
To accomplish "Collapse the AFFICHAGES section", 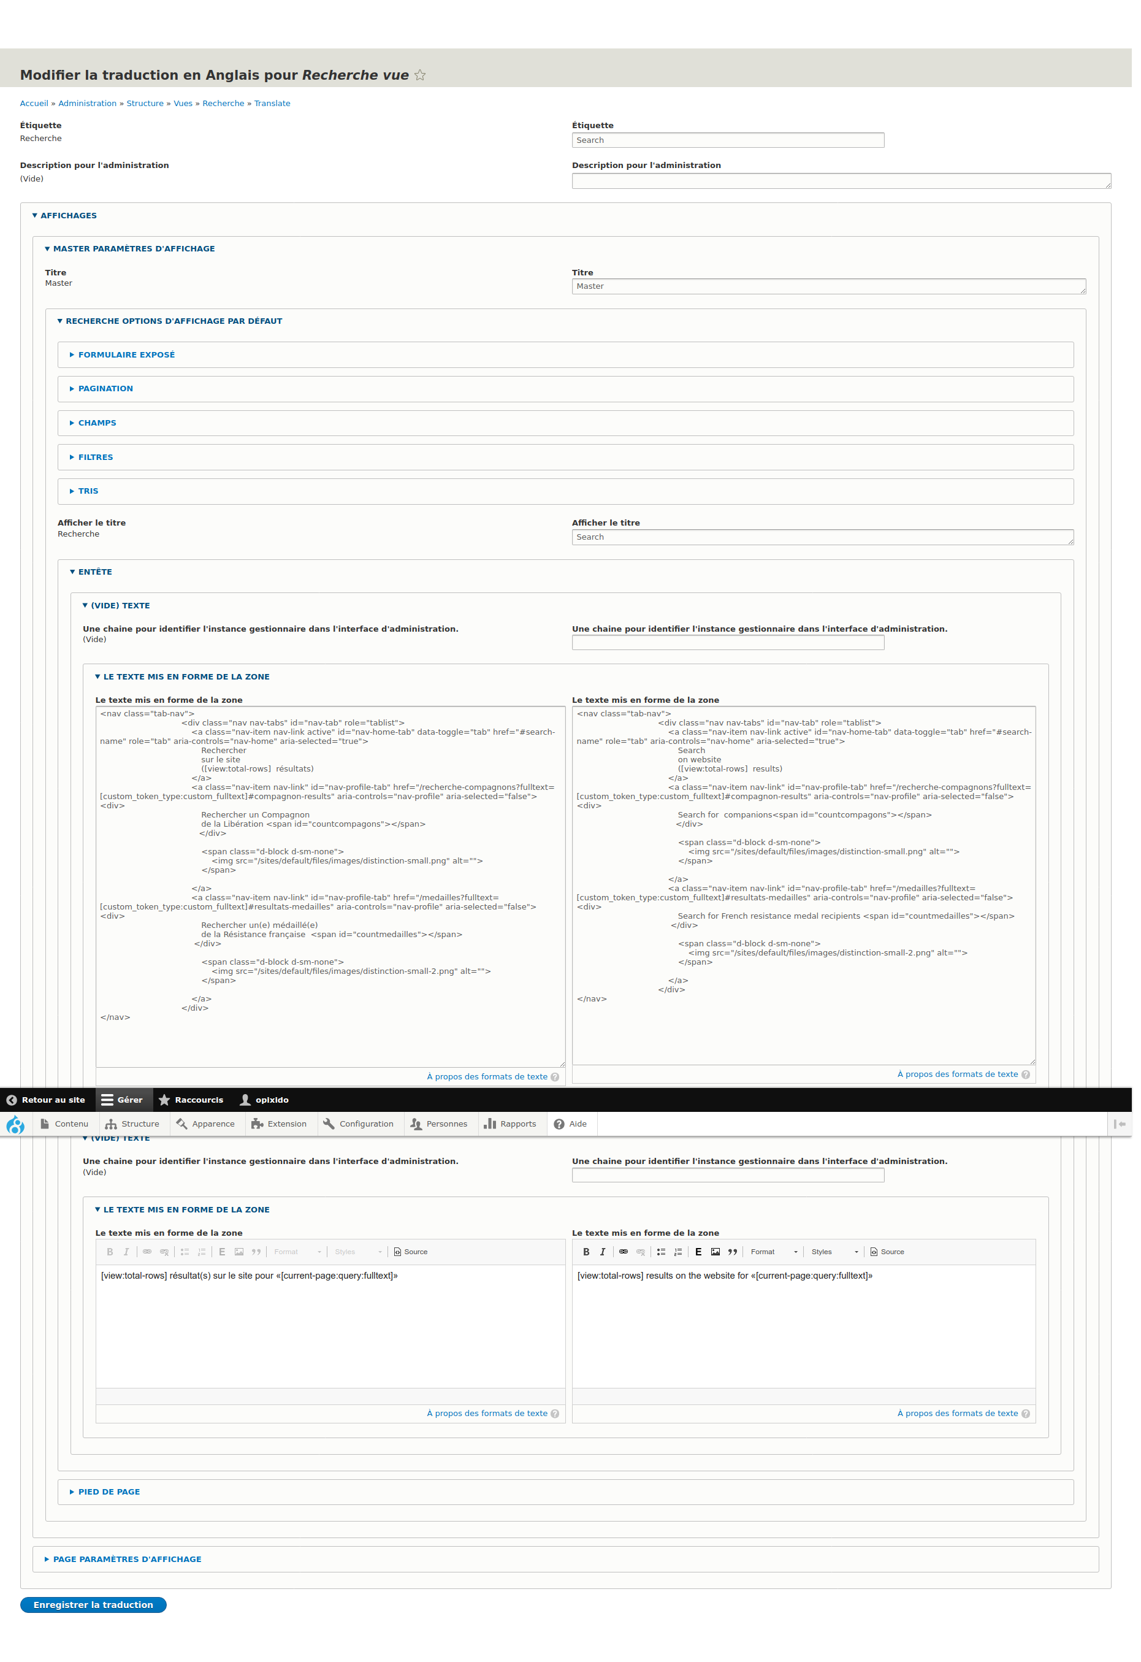I will [65, 216].
